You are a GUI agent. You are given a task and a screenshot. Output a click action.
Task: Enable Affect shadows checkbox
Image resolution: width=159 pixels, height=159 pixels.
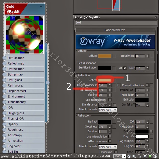pos(110,141)
